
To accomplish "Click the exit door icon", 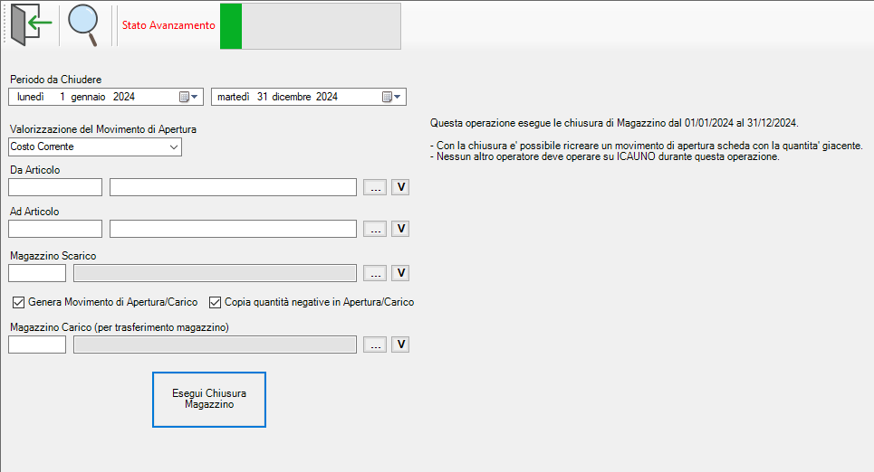I will point(30,24).
